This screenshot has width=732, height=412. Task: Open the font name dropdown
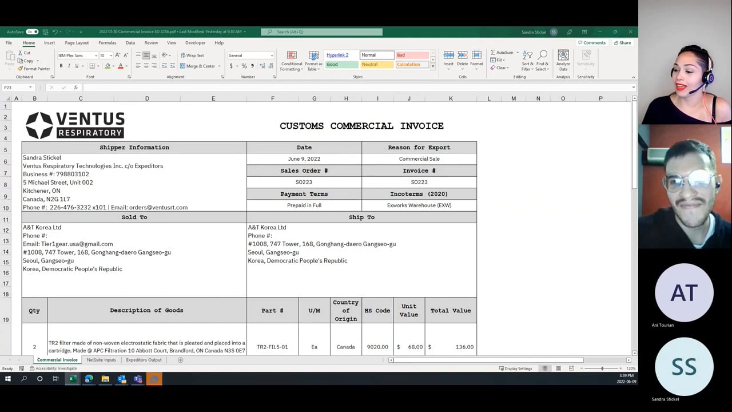(x=96, y=56)
